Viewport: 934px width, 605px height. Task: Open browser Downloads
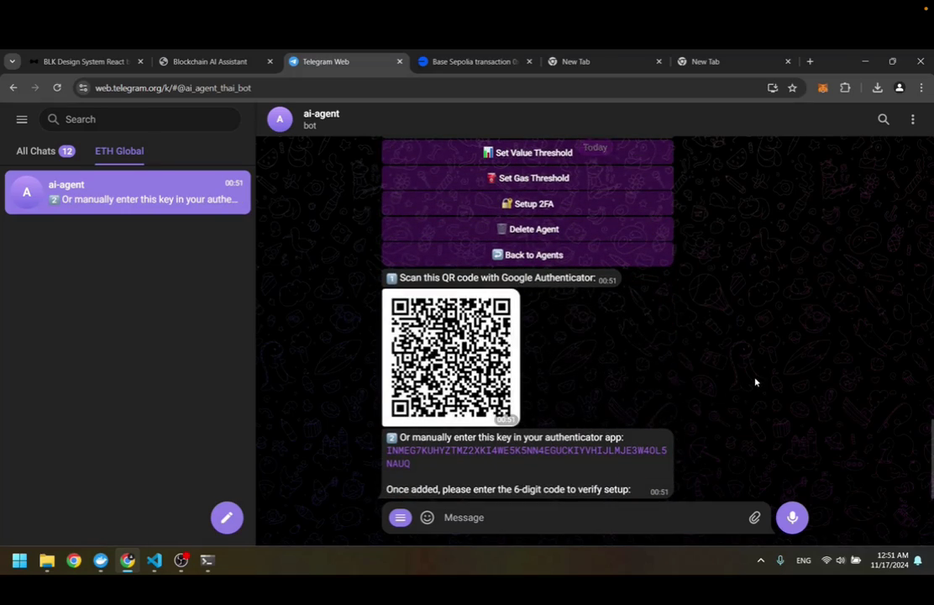coord(878,88)
